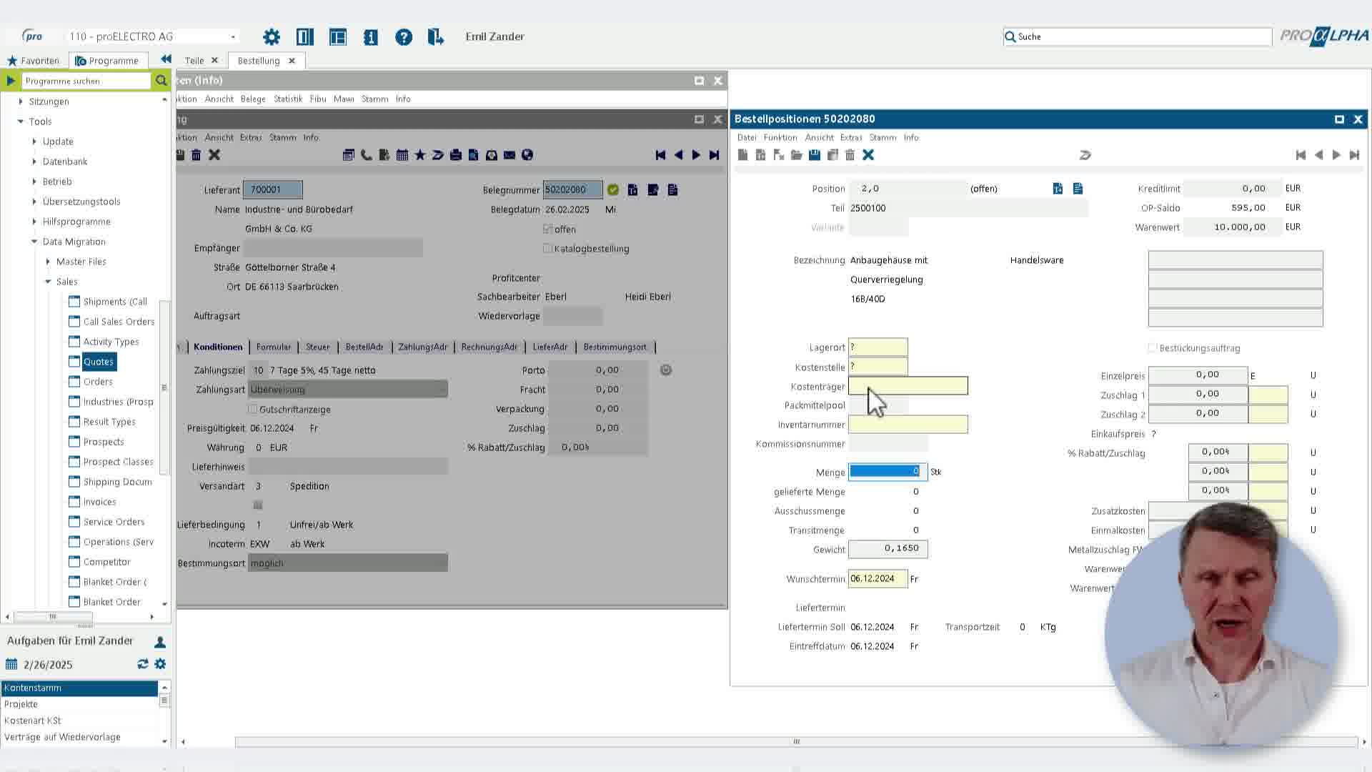Viewport: 1372px width, 772px height.
Task: Open the Quotes program in tree
Action: point(99,362)
